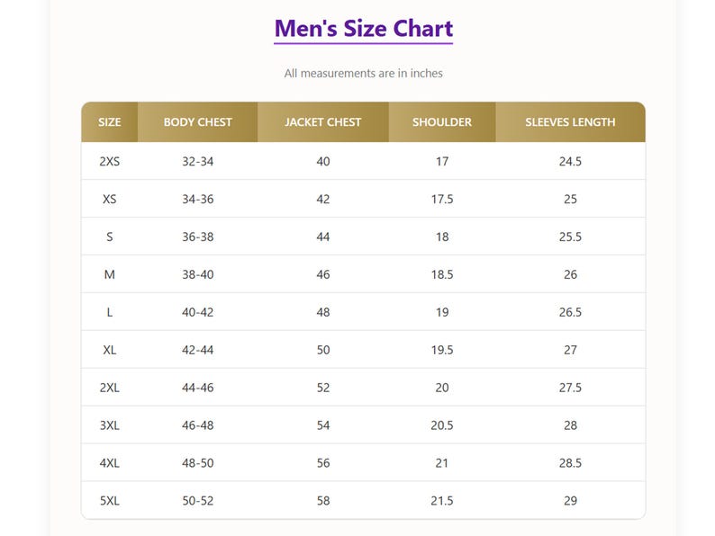
Task: Click body chest value 44-46
Action: point(197,388)
